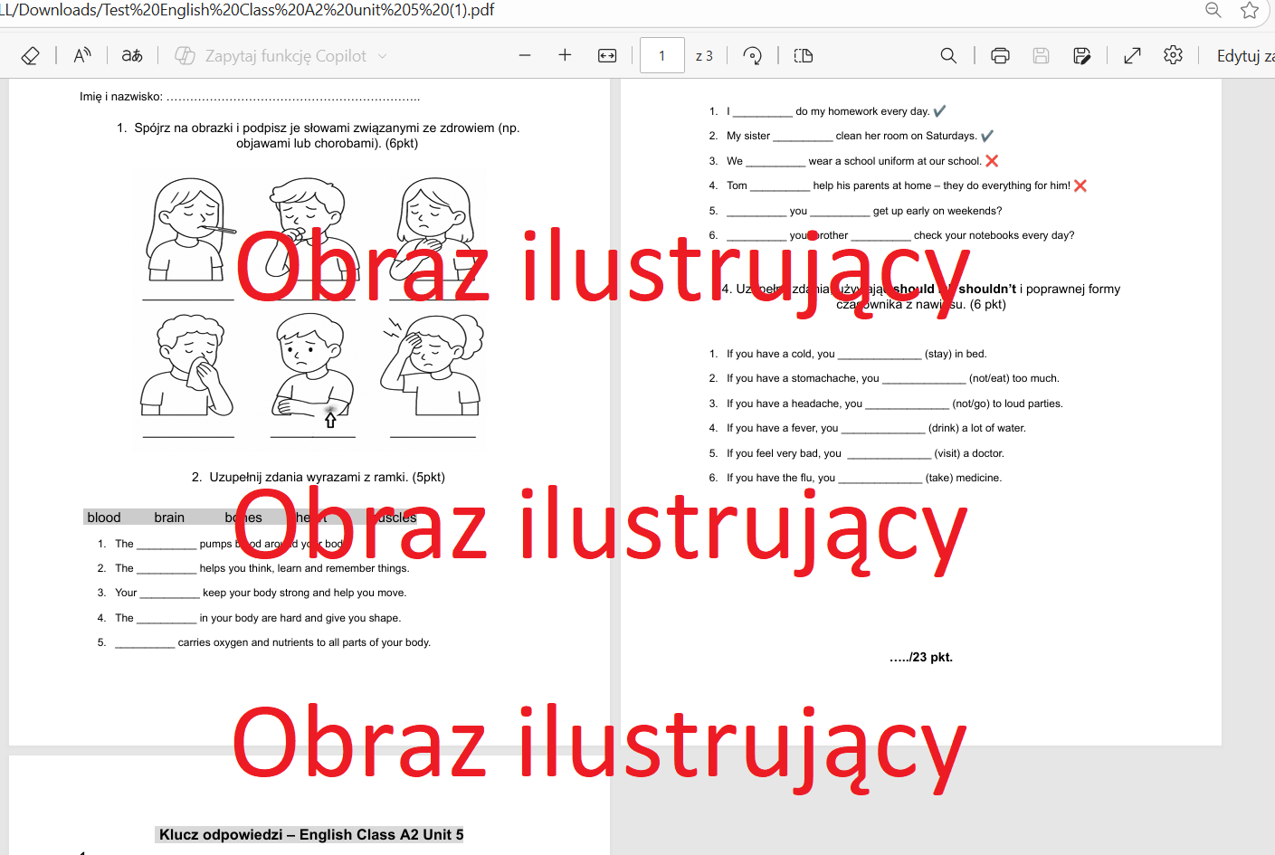Open Find in PDF search
Screen dimensions: 1275x855
pos(948,56)
